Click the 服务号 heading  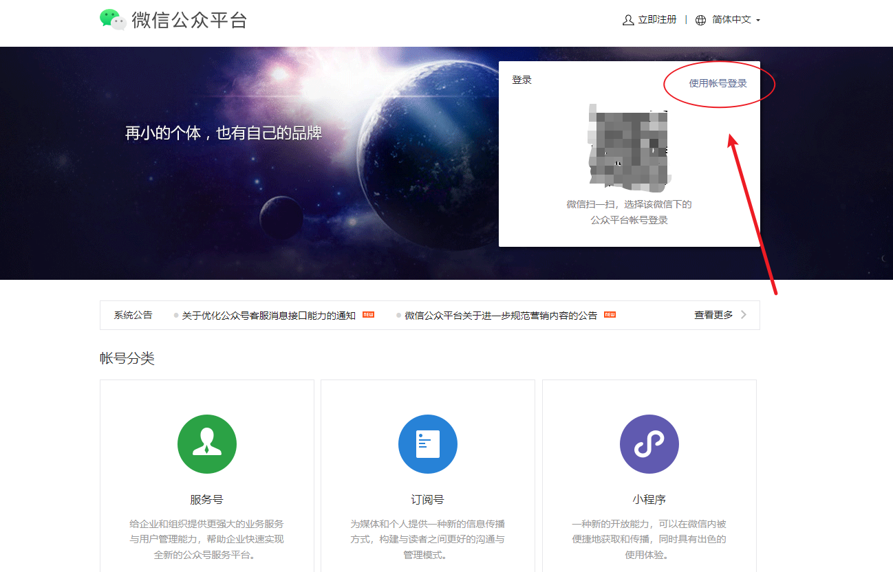click(x=207, y=500)
